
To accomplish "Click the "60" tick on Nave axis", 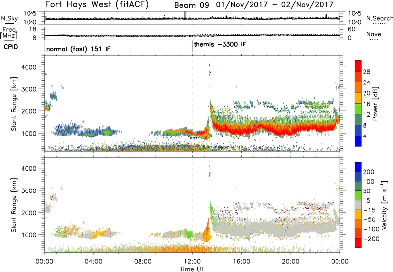I will [351, 29].
